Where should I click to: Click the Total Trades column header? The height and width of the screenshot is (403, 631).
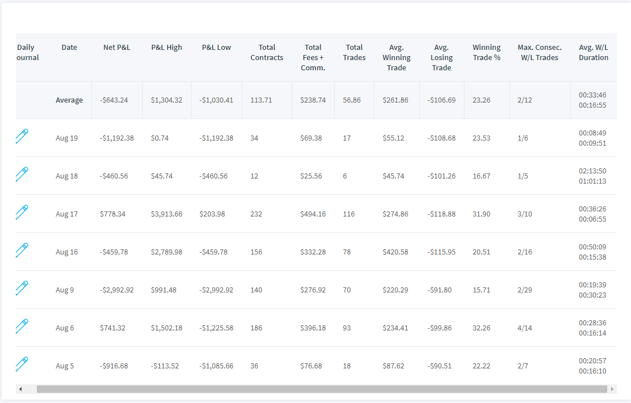[354, 52]
